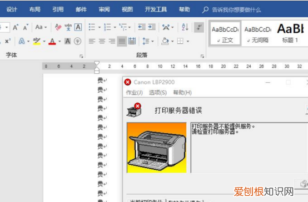Toggle justify alignment
308x202 pixels.
click(x=122, y=41)
